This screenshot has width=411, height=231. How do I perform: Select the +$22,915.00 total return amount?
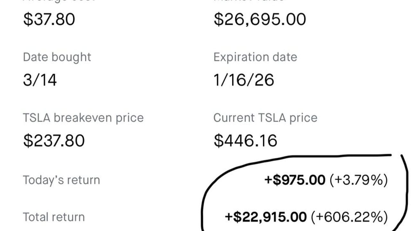(266, 217)
